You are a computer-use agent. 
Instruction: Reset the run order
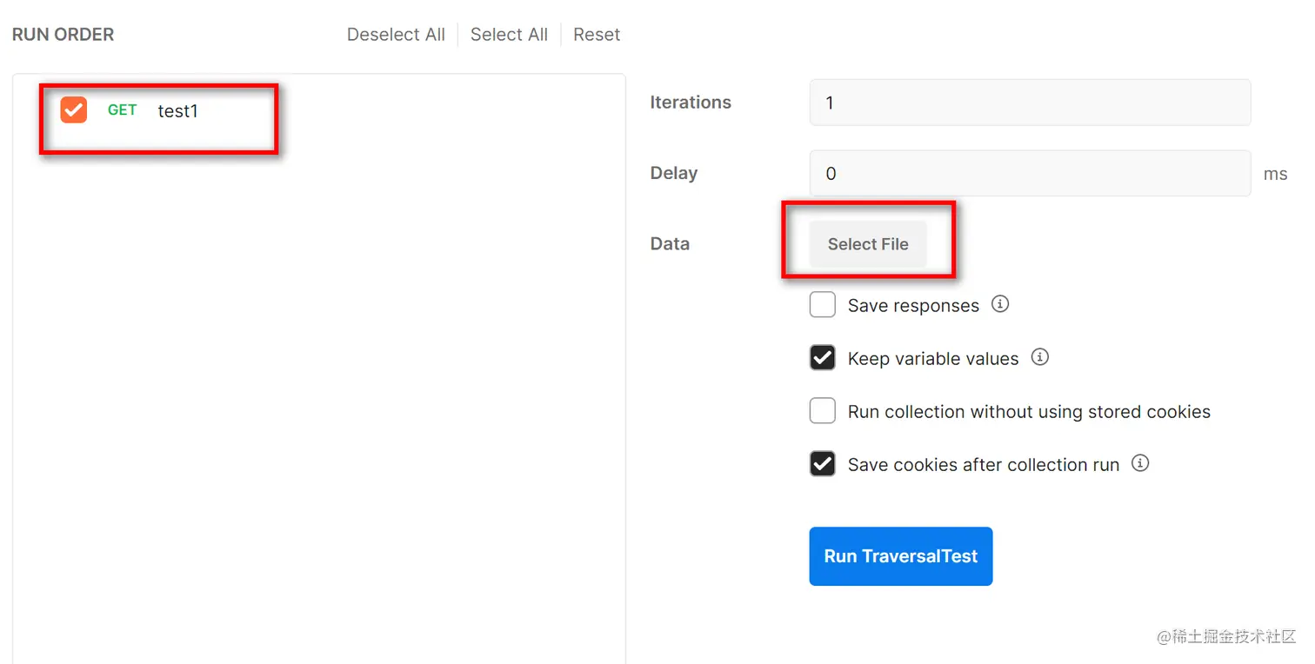tap(597, 35)
